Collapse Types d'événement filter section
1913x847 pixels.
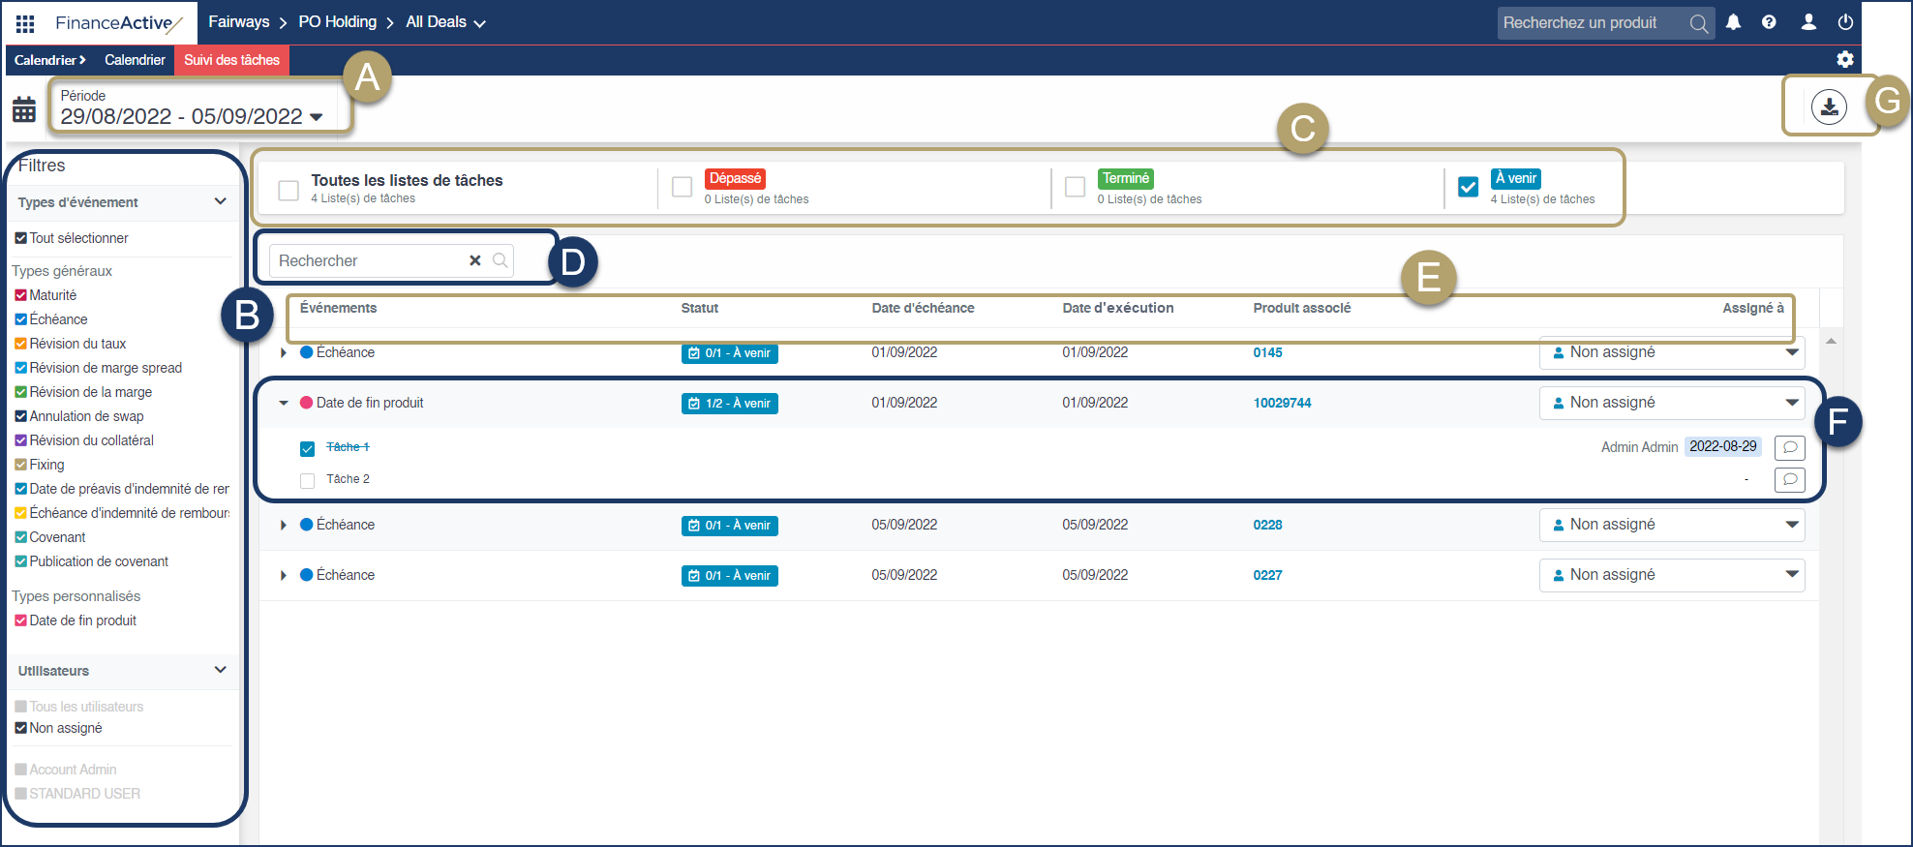pos(220,201)
